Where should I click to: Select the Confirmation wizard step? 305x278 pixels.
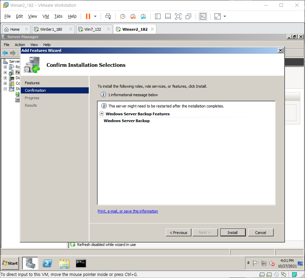[55, 90]
